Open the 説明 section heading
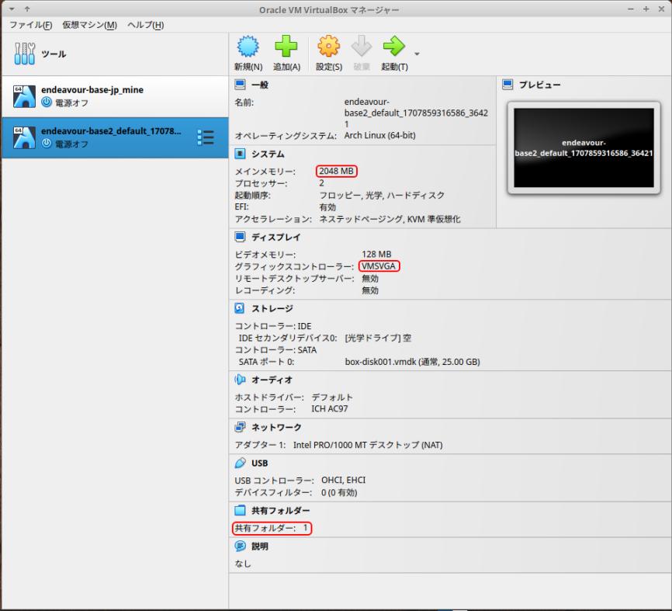Image resolution: width=672 pixels, height=611 pixels. tap(260, 547)
